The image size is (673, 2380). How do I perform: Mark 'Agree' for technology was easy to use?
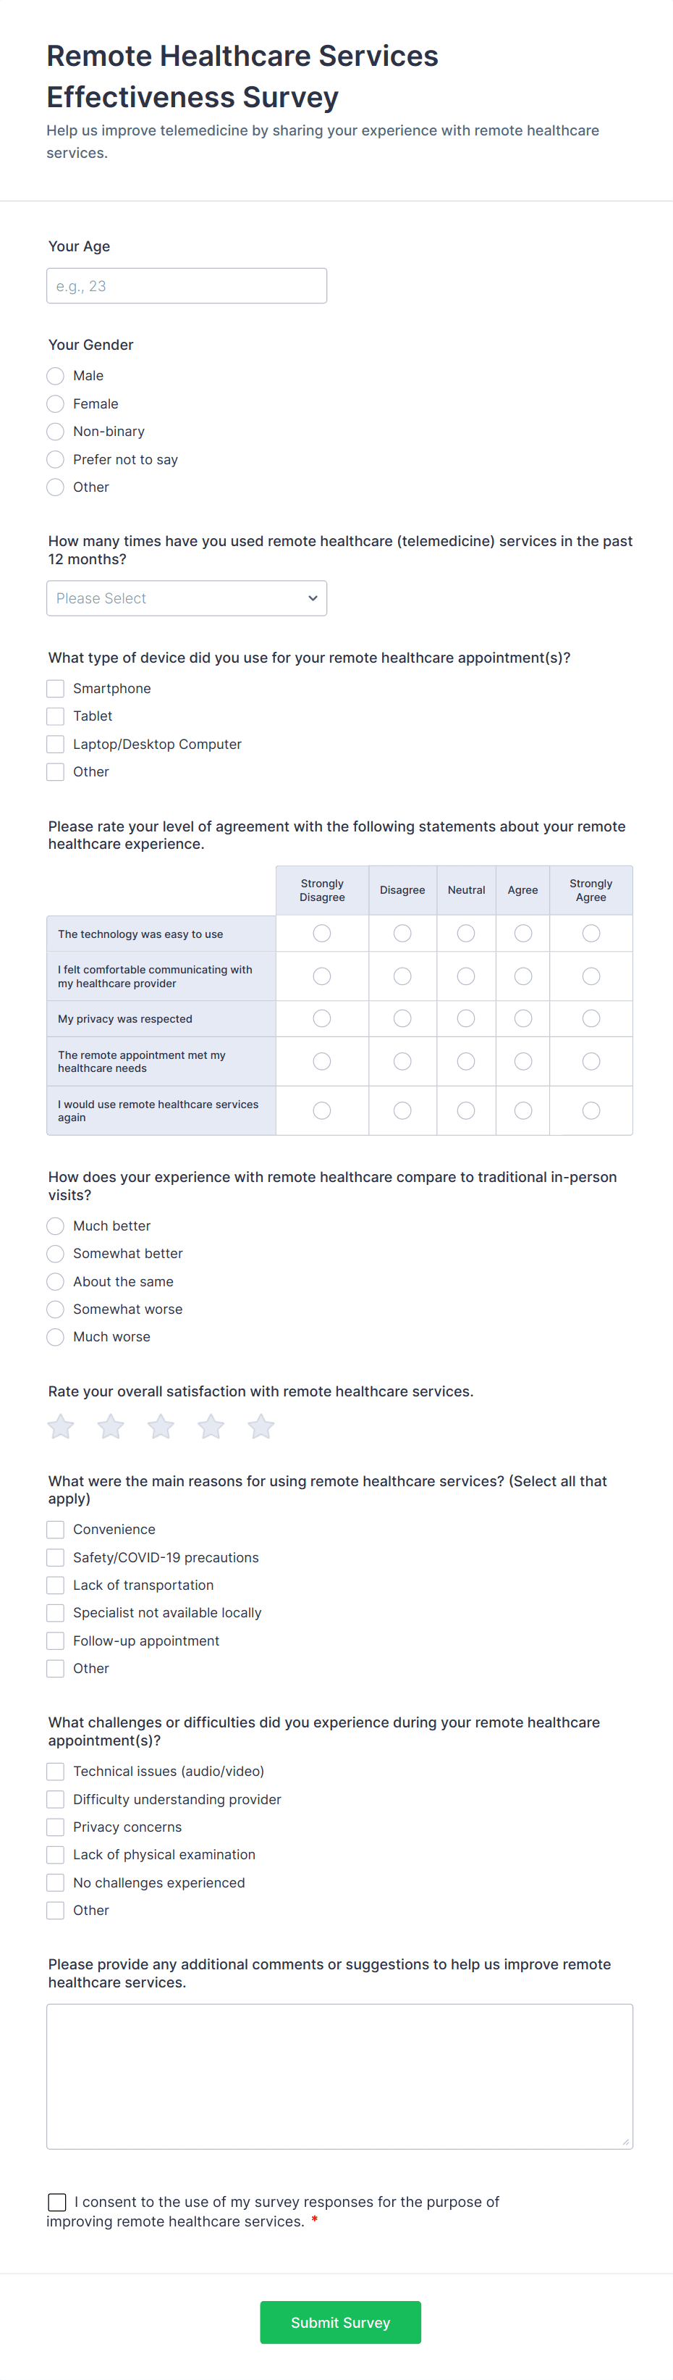pyautogui.click(x=523, y=933)
